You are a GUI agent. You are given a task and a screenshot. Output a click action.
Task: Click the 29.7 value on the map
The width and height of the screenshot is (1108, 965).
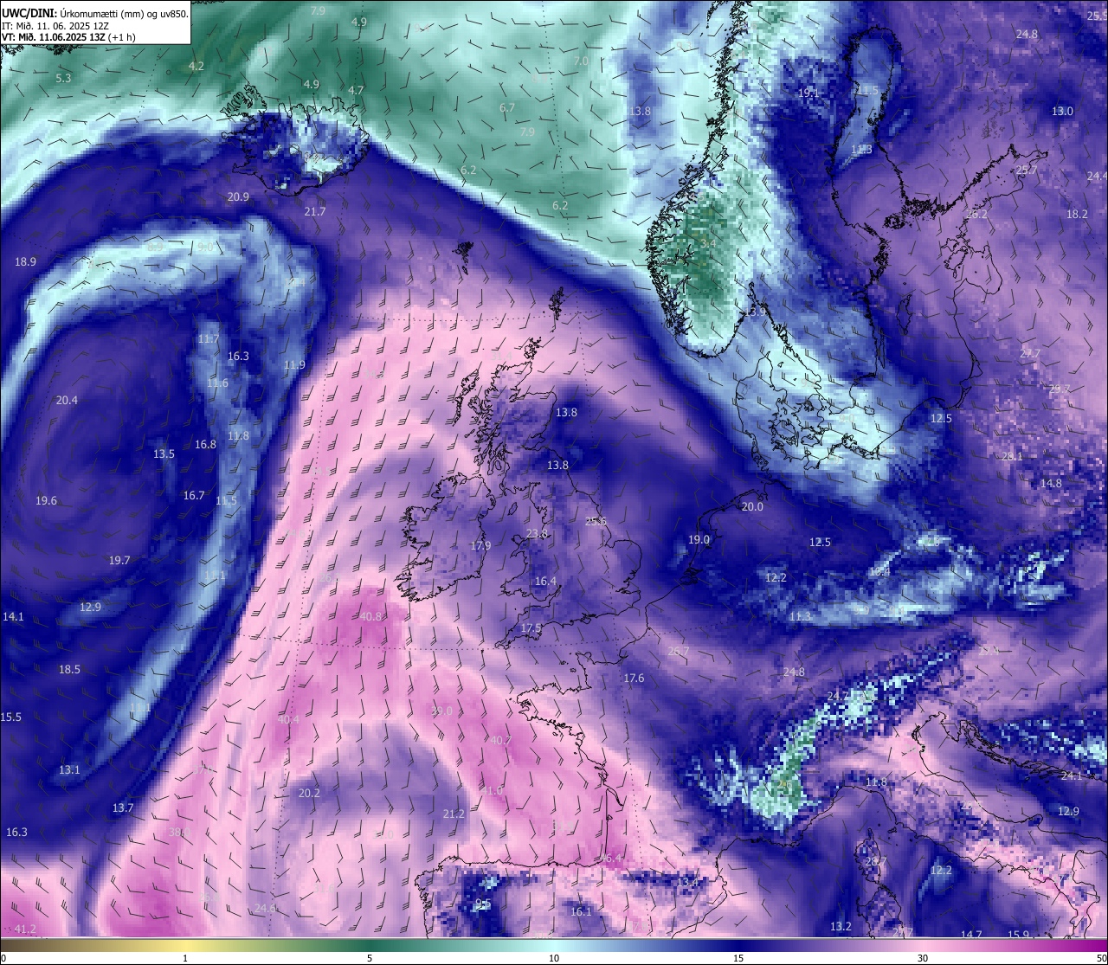point(1059,389)
